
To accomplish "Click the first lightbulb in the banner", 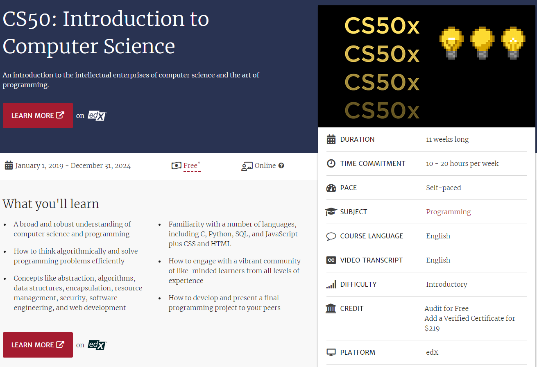I will pyautogui.click(x=451, y=42).
